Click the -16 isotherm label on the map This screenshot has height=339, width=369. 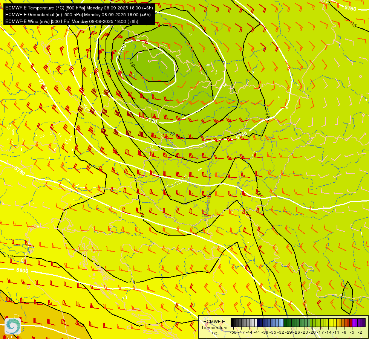[267, 115]
